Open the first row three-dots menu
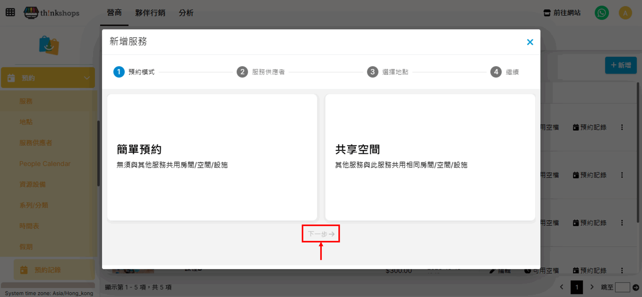The width and height of the screenshot is (642, 297). pos(622,127)
